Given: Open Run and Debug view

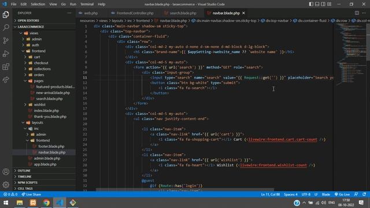Looking at the screenshot, I should coord(6,54).
